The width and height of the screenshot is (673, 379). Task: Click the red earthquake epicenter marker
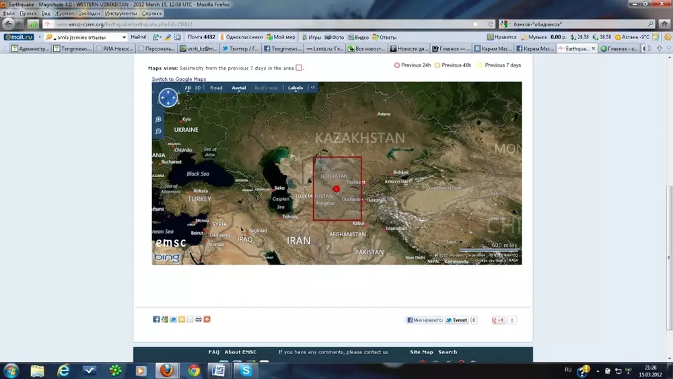336,189
